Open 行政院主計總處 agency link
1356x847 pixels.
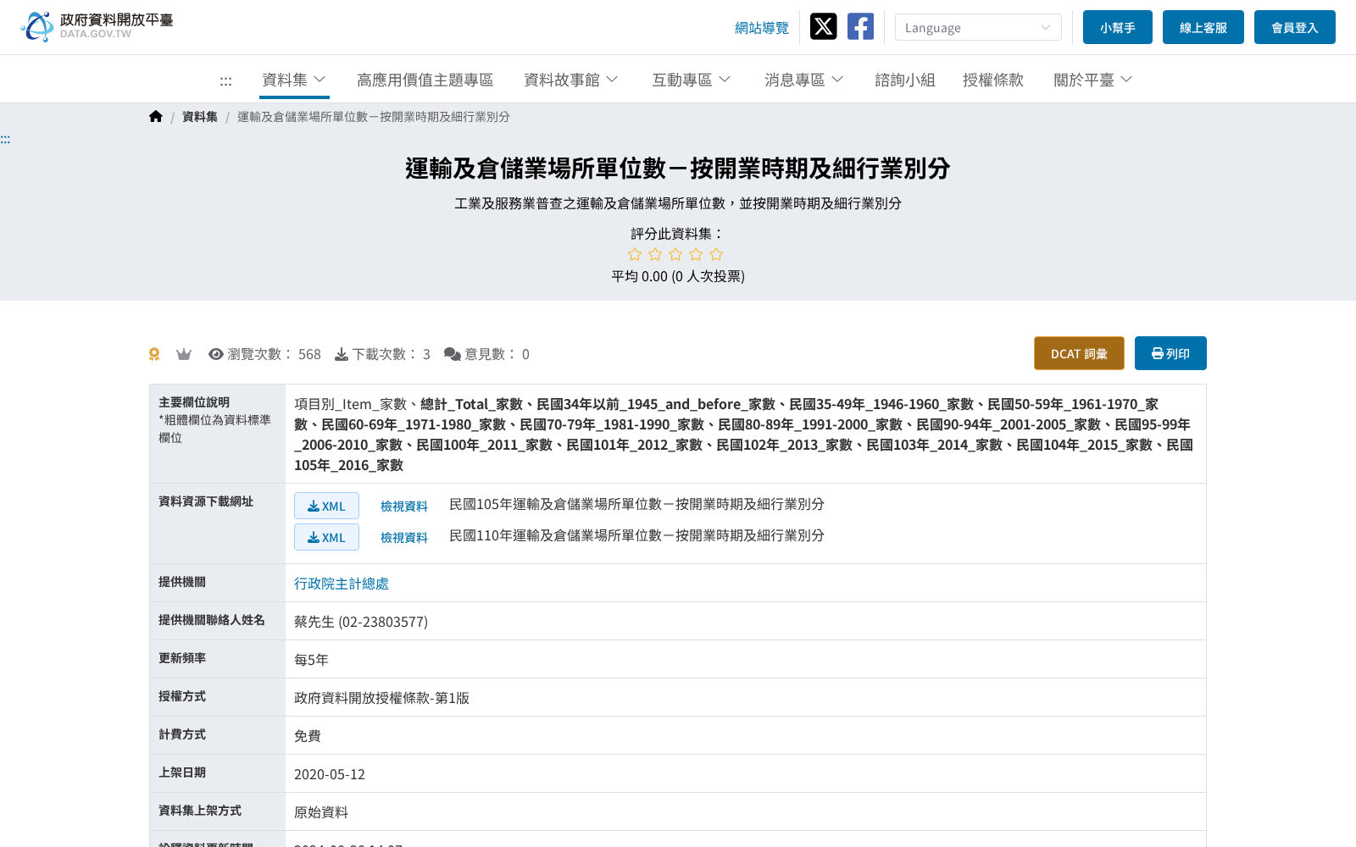(x=342, y=584)
